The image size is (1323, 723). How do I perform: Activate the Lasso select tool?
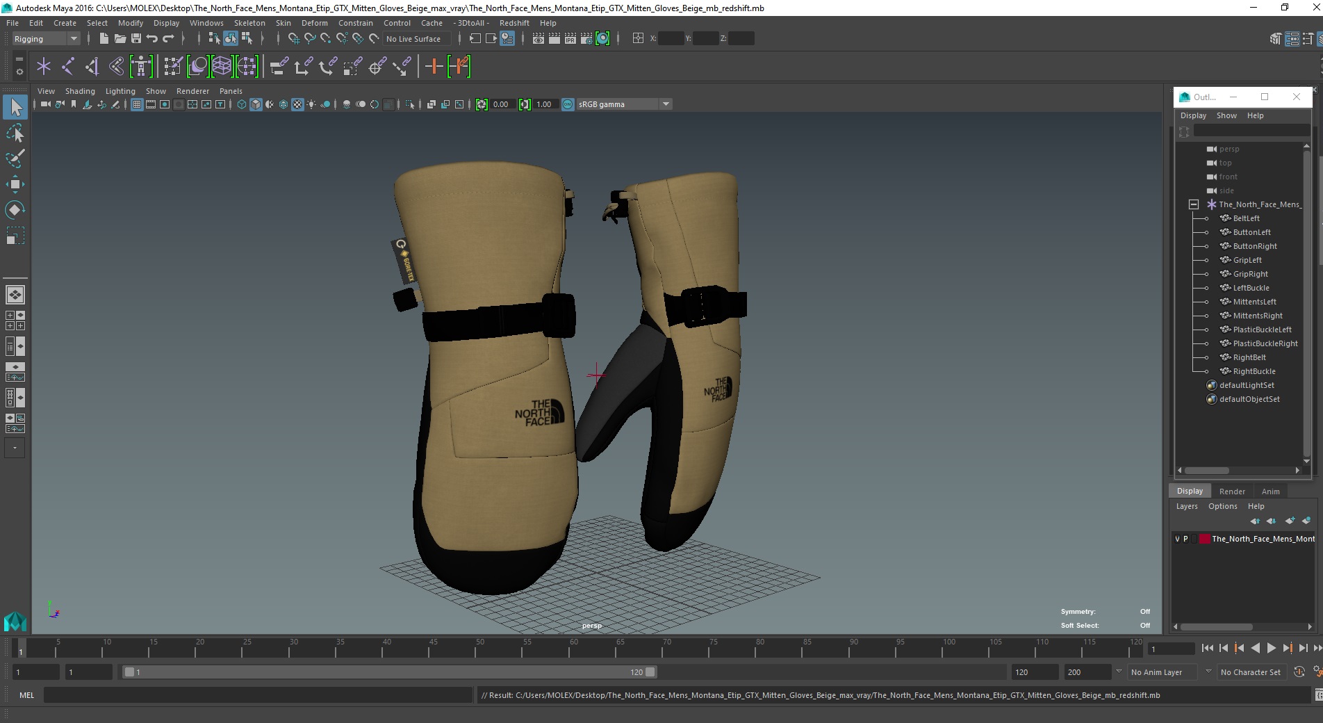15,133
